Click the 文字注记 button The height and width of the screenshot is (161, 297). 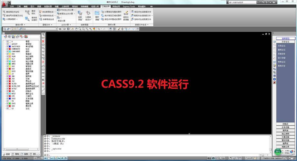285,42
